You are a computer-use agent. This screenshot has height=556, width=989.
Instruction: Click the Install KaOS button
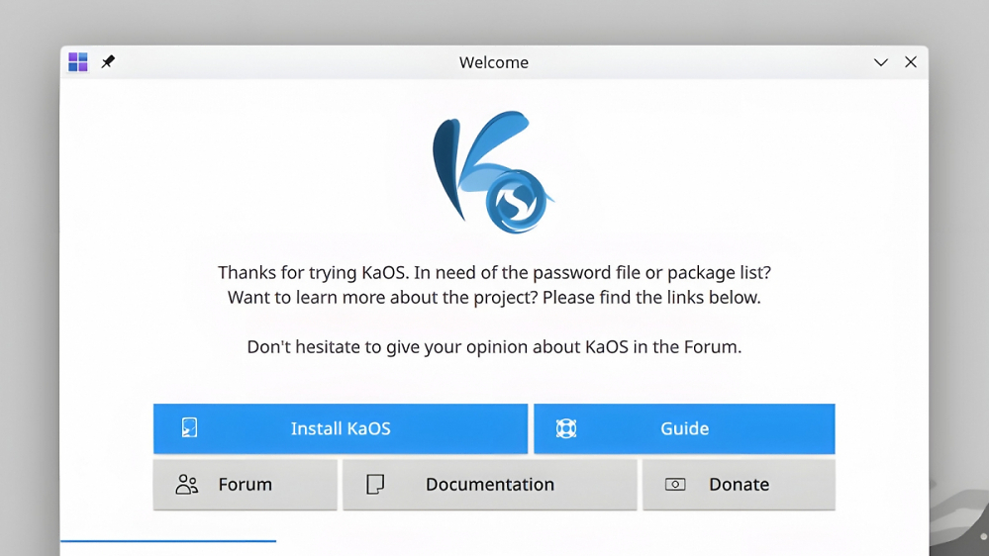click(341, 428)
